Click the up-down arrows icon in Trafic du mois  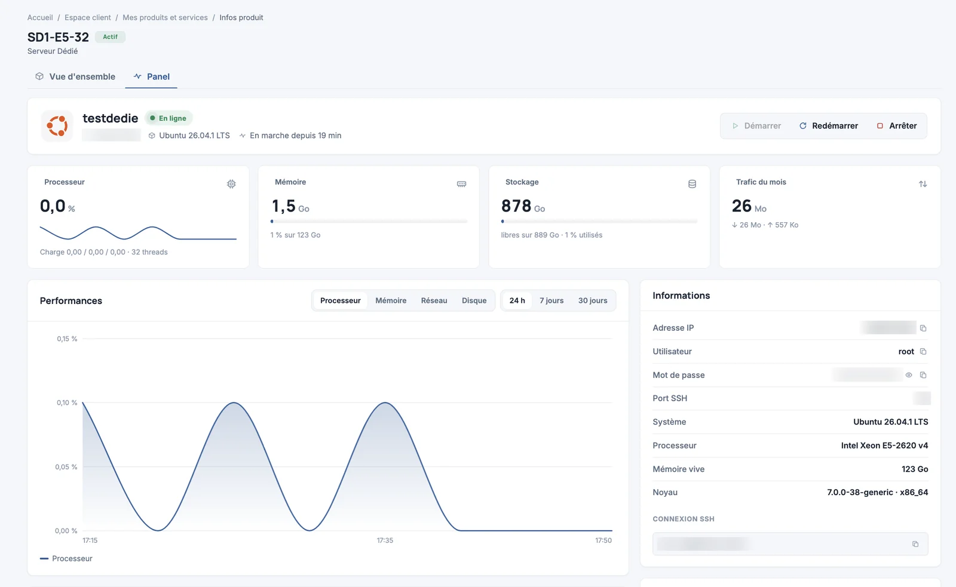(x=923, y=184)
